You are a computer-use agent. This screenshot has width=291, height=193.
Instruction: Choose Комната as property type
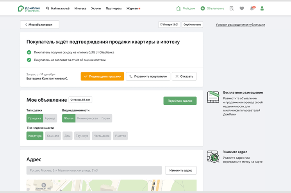coord(53,136)
